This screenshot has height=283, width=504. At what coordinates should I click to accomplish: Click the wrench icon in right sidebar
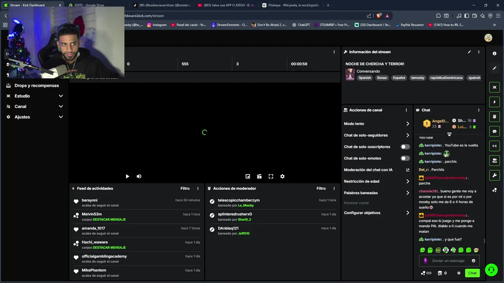point(495,175)
